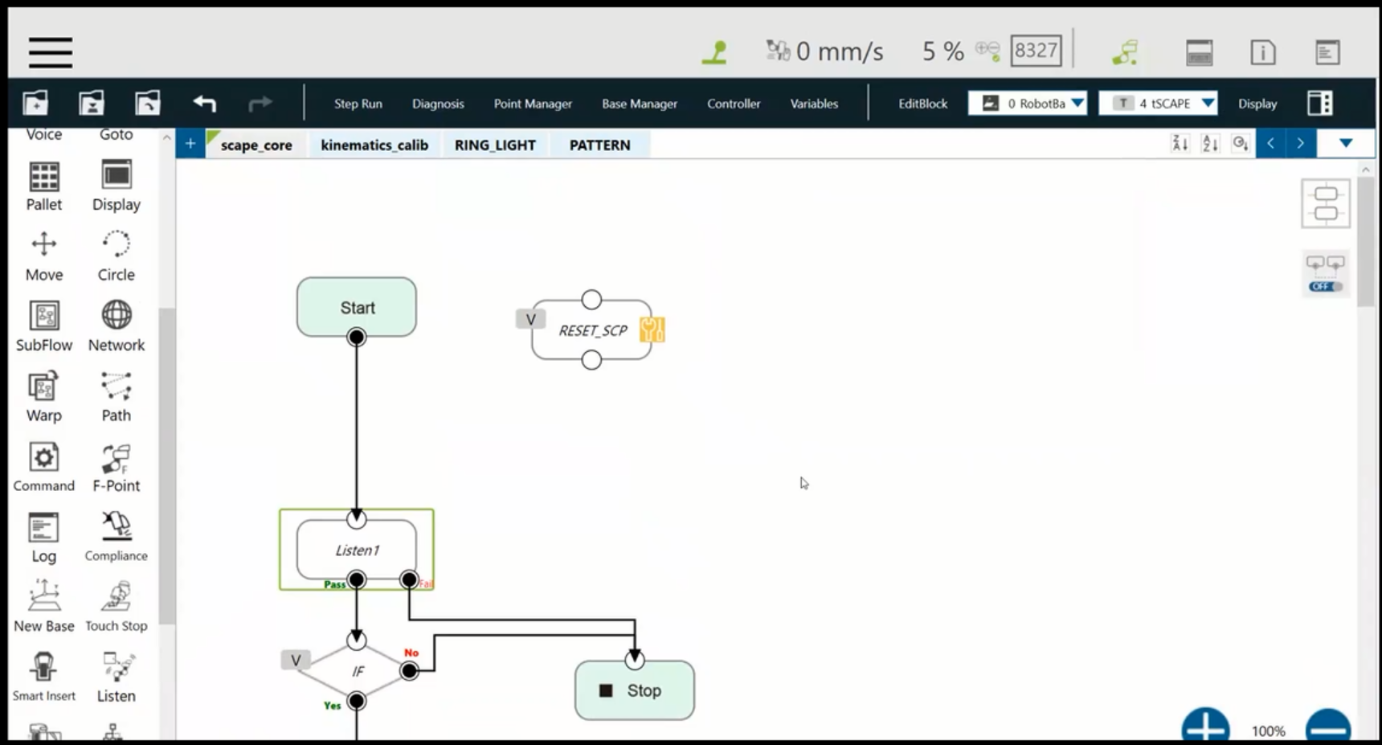Click the RESET_SCP node
This screenshot has height=745, width=1382.
click(591, 330)
